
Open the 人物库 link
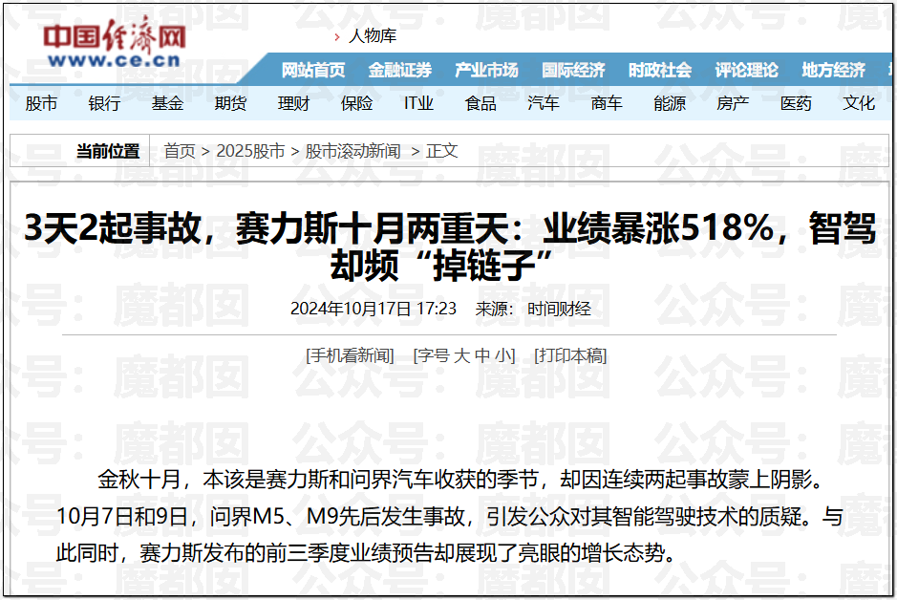tap(373, 36)
